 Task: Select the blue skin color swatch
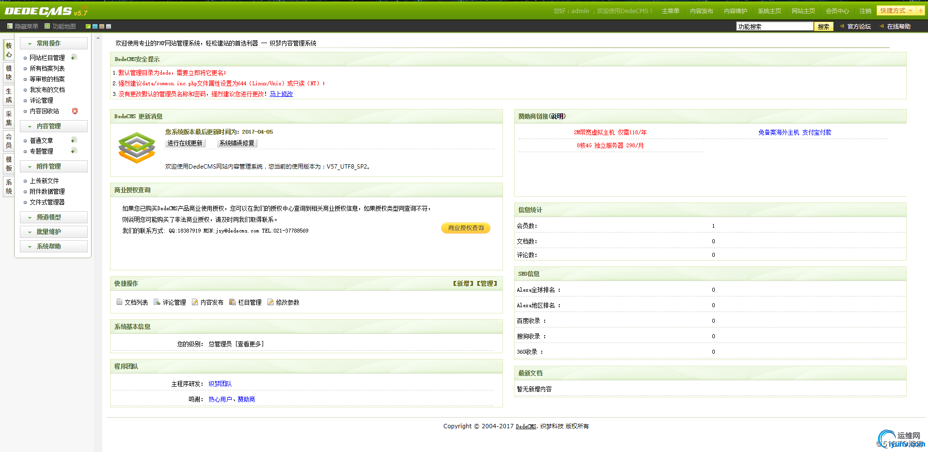[x=95, y=26]
